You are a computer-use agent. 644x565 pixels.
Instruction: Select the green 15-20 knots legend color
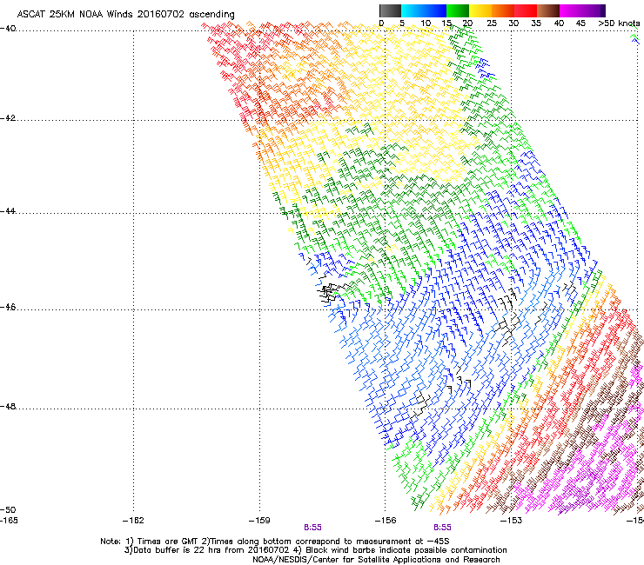[x=458, y=10]
